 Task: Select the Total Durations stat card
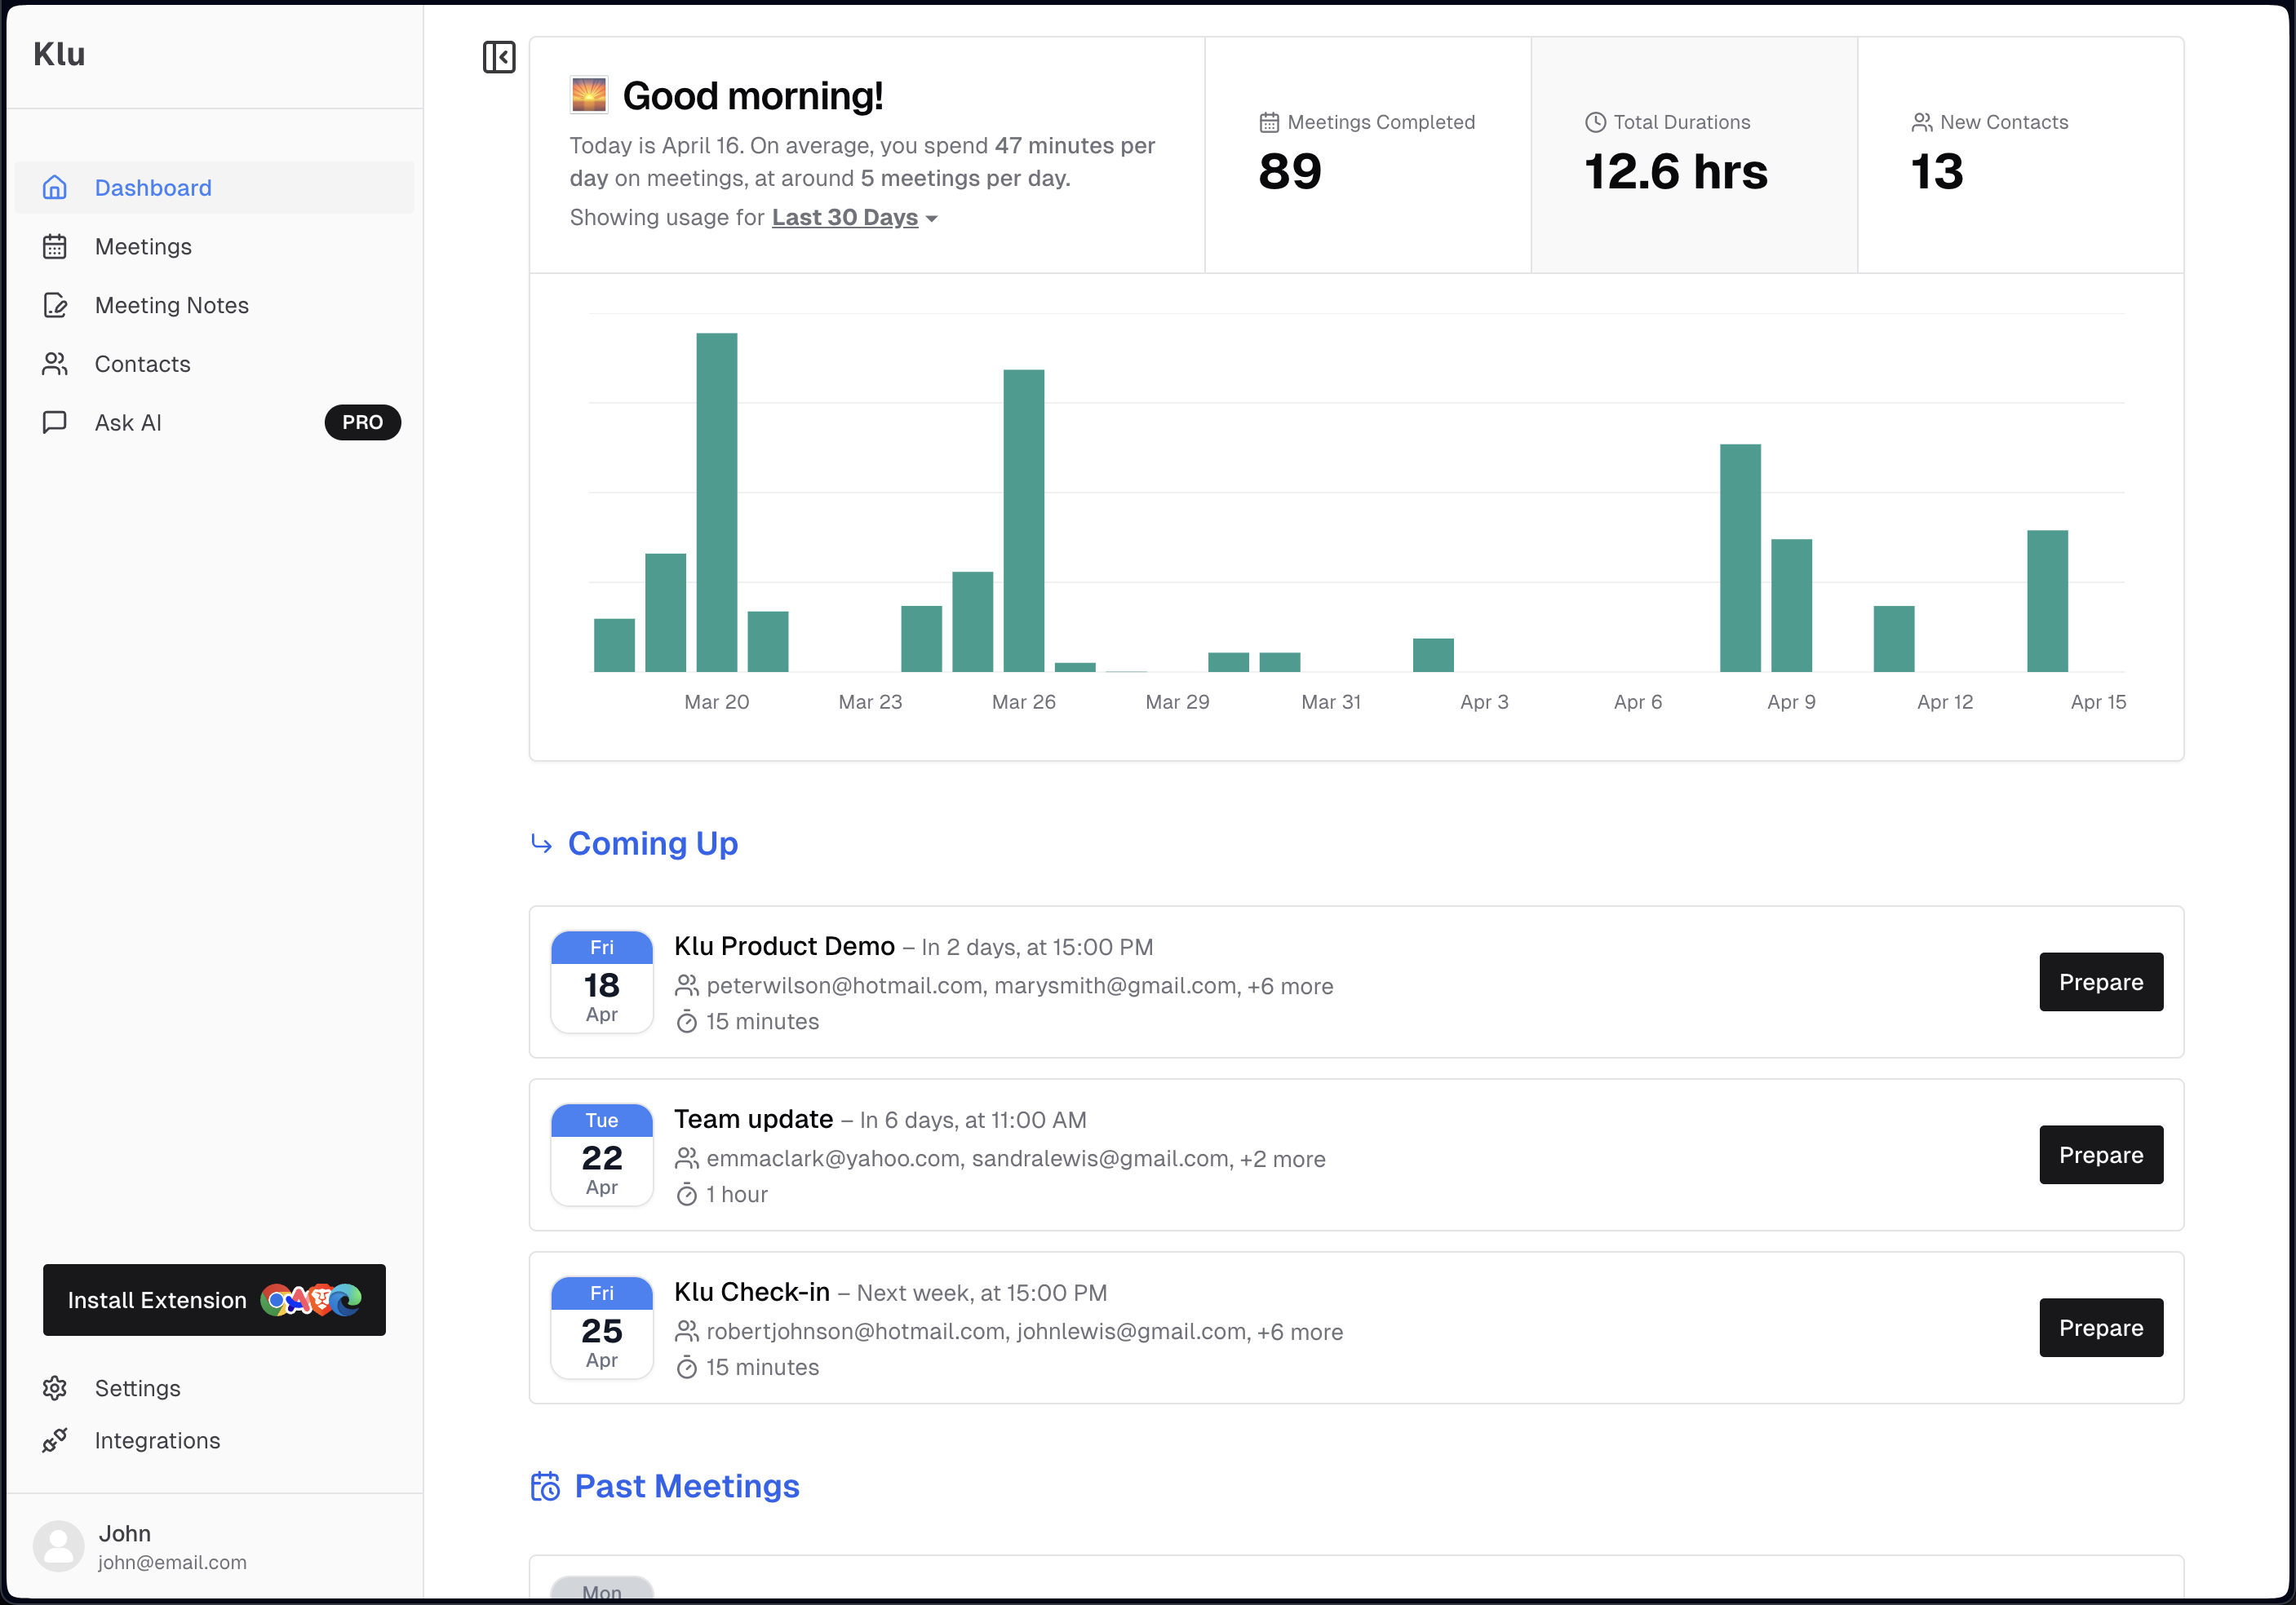pyautogui.click(x=1694, y=155)
